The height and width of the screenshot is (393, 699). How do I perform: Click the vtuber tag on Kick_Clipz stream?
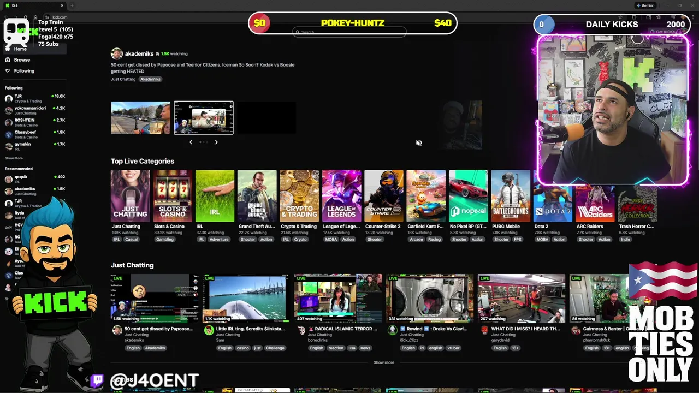click(x=453, y=348)
